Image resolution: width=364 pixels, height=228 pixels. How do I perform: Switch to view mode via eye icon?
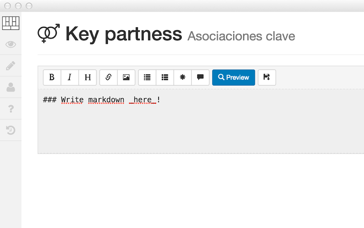point(11,44)
